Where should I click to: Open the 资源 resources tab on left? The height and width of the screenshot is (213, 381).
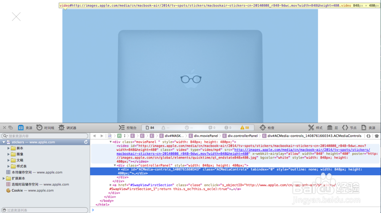click(25, 128)
